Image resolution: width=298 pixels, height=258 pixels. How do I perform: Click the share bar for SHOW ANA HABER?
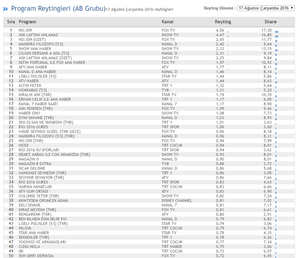[276, 50]
